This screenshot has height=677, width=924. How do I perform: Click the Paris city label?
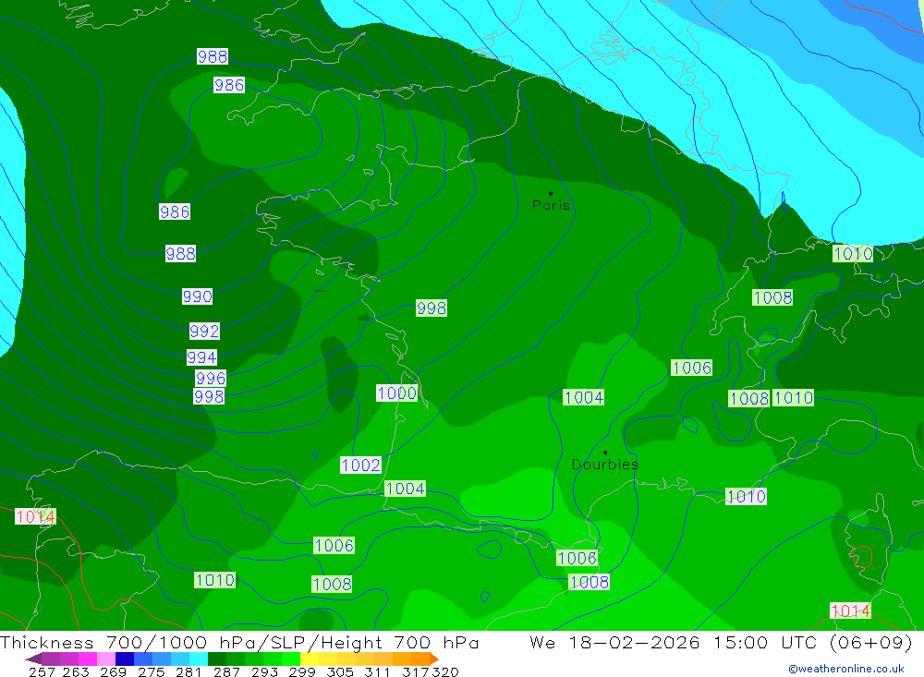tap(551, 205)
